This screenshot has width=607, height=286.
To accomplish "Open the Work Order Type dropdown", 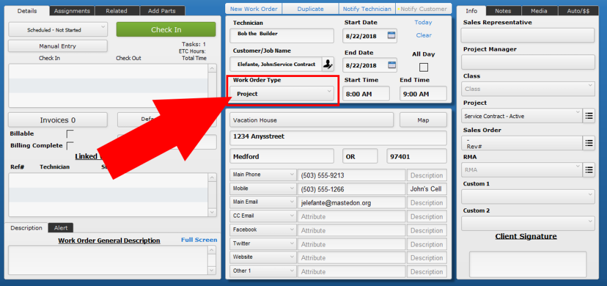I will 282,93.
